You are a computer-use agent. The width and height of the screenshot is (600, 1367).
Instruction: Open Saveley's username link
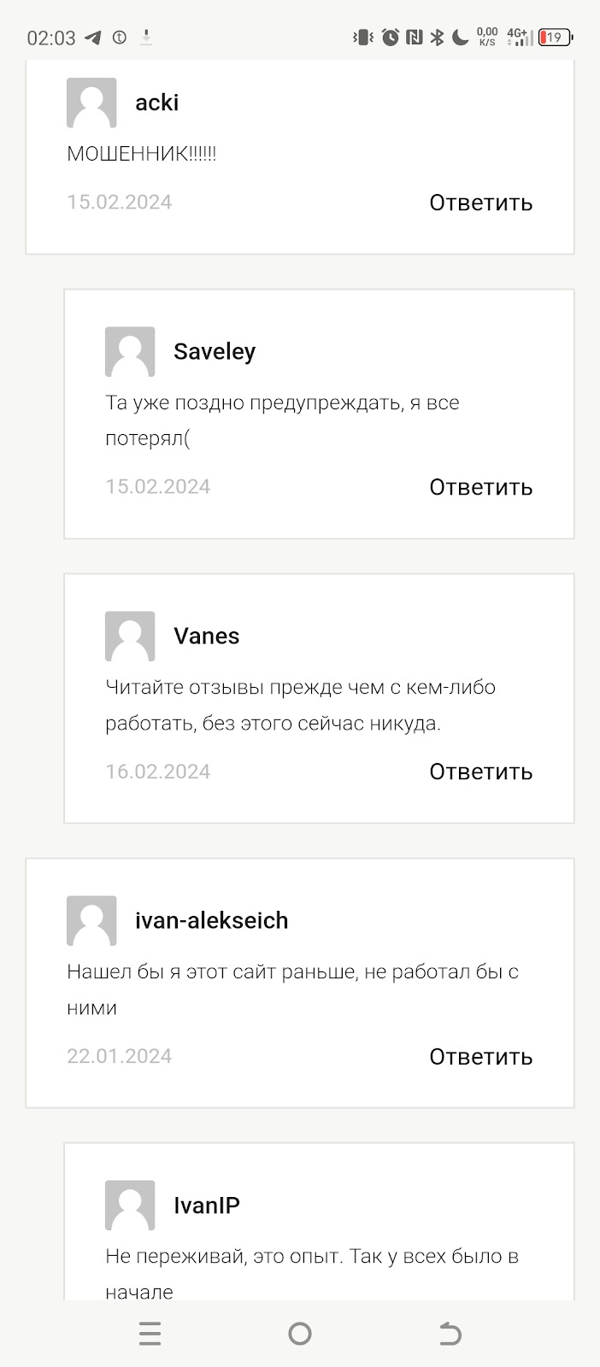(x=215, y=351)
